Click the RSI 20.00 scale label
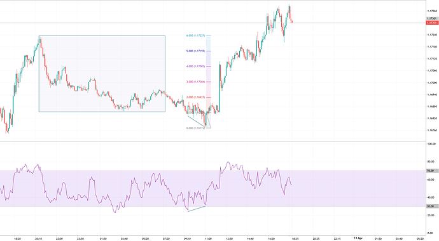The image size is (439, 241). tap(431, 216)
